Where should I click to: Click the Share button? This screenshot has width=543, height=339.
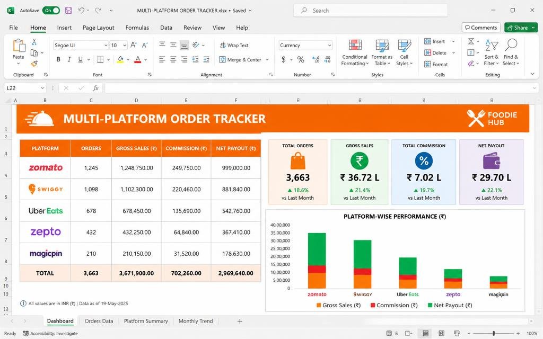[x=521, y=28]
